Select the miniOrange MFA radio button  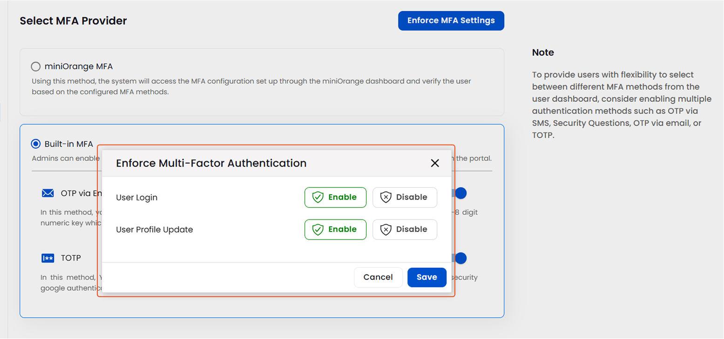(x=36, y=66)
